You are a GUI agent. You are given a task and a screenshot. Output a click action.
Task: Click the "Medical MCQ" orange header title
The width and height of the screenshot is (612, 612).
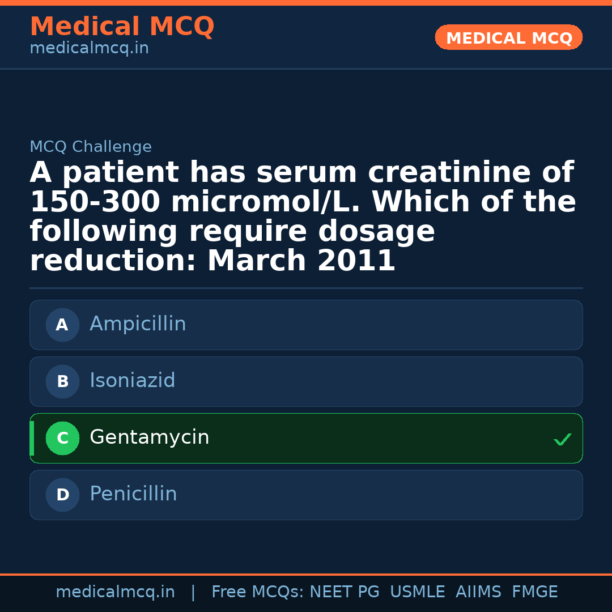click(122, 27)
